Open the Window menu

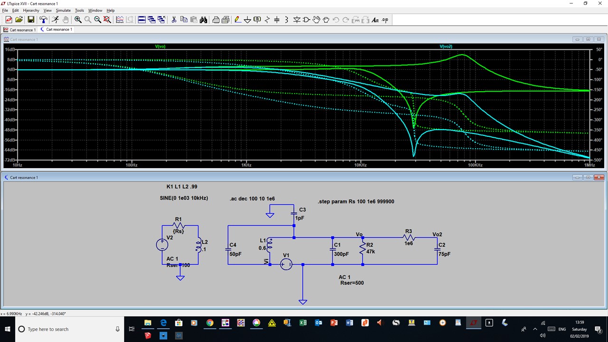coord(95,10)
